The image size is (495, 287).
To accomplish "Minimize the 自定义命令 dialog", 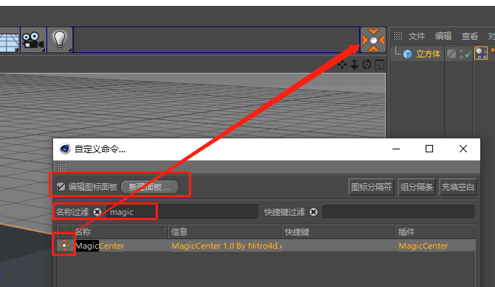I will pos(396,149).
